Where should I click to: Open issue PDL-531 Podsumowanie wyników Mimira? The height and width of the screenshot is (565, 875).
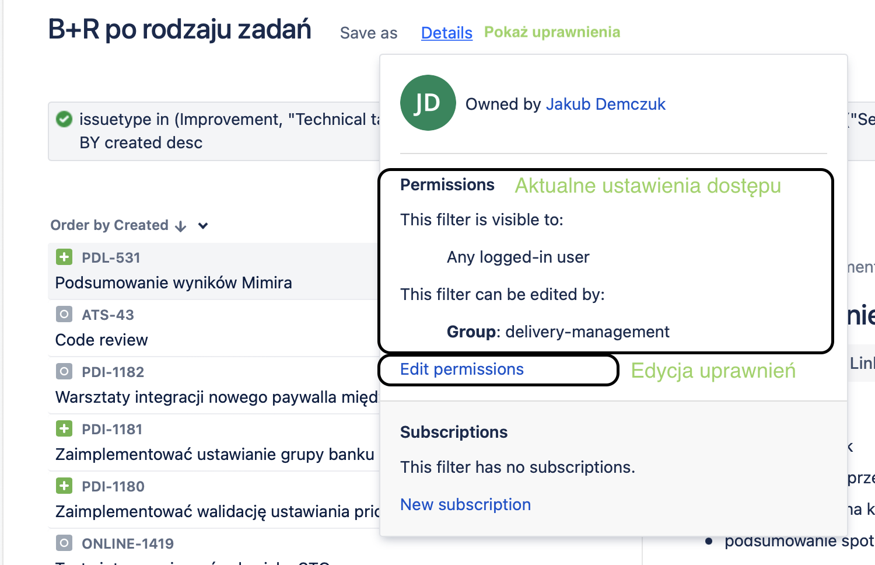click(x=173, y=282)
